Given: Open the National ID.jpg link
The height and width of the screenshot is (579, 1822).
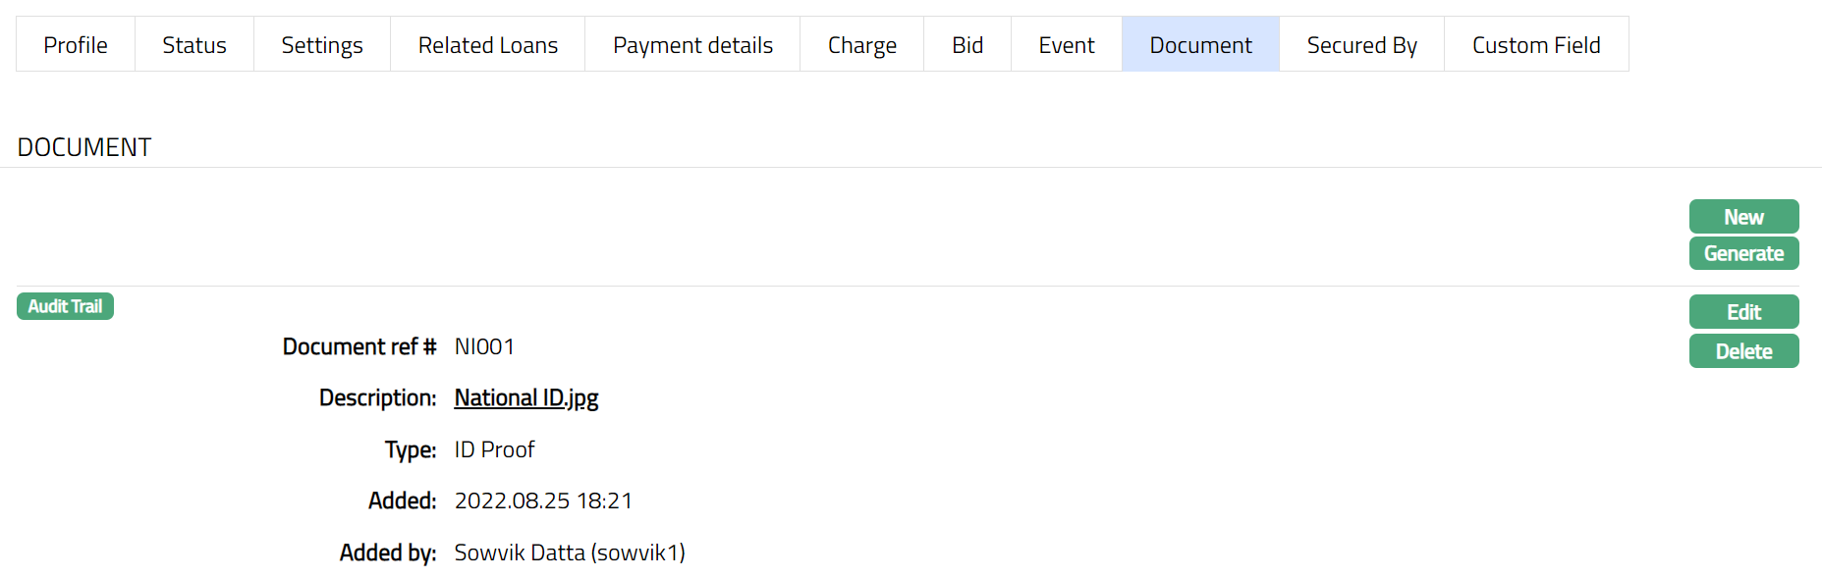Looking at the screenshot, I should [525, 397].
